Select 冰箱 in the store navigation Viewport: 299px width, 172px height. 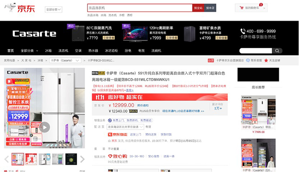[48, 51]
